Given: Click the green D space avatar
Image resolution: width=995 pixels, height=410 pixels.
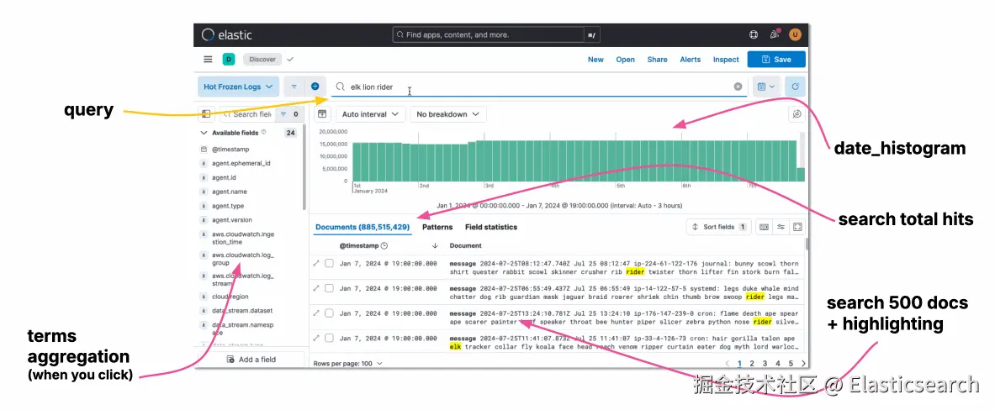Looking at the screenshot, I should (x=229, y=60).
